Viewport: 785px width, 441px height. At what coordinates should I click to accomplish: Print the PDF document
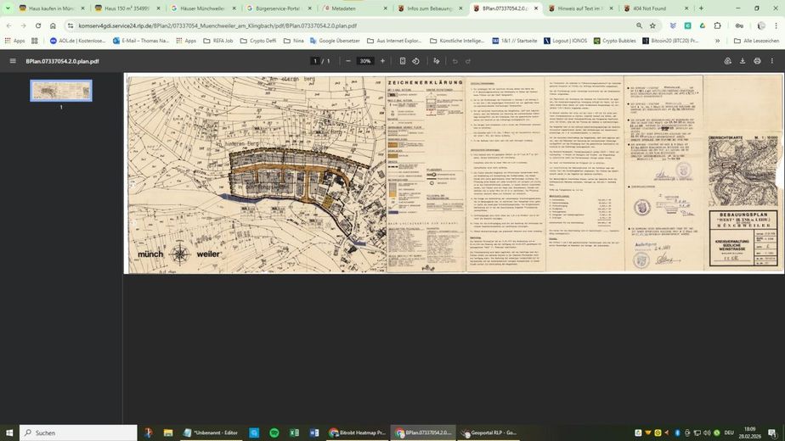point(757,61)
